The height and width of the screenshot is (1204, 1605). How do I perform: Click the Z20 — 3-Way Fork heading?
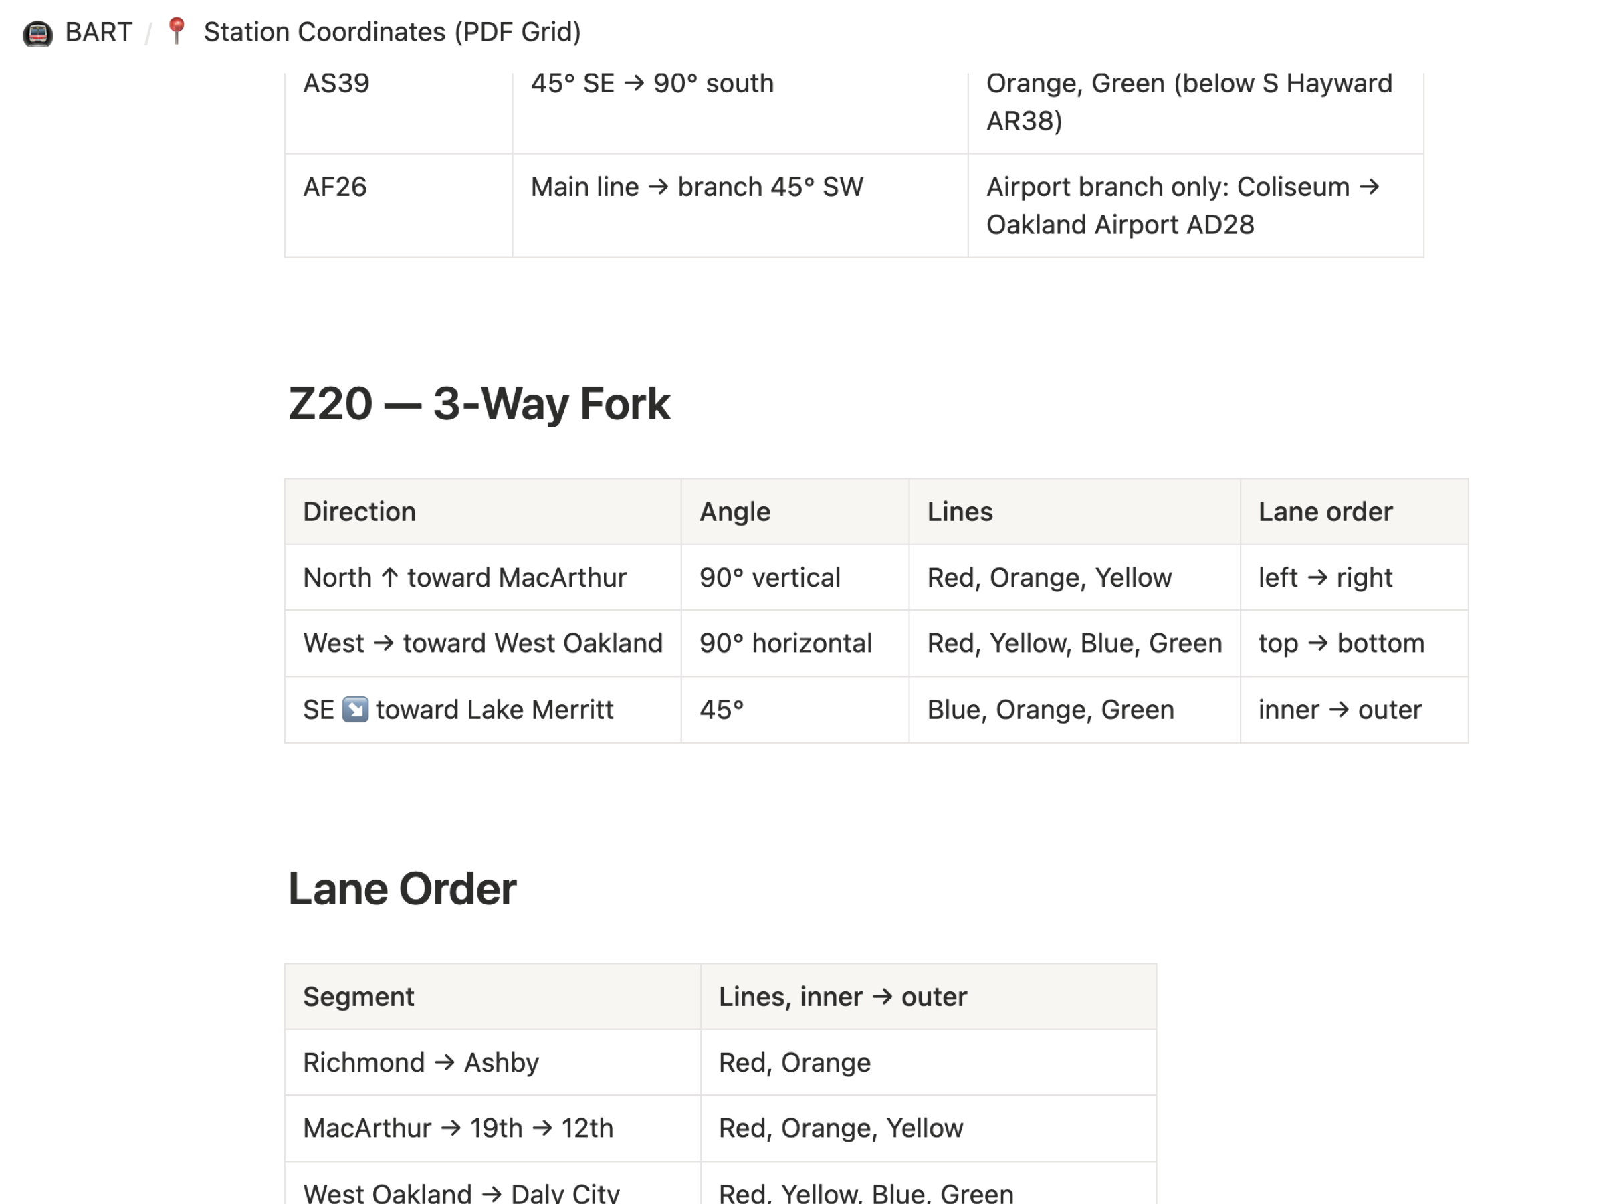pyautogui.click(x=479, y=403)
